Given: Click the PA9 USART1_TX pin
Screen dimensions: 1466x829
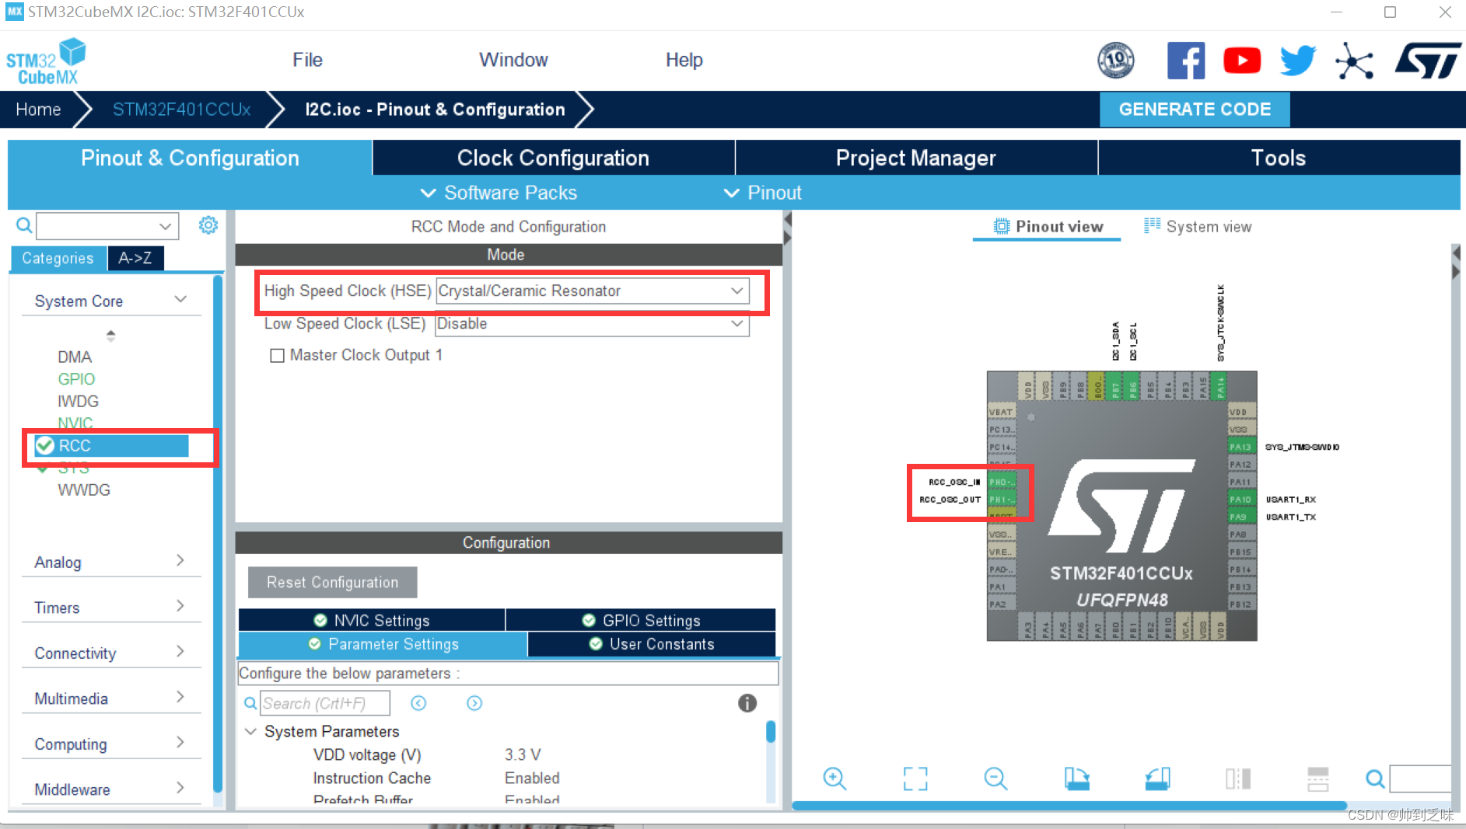Looking at the screenshot, I should (x=1242, y=517).
